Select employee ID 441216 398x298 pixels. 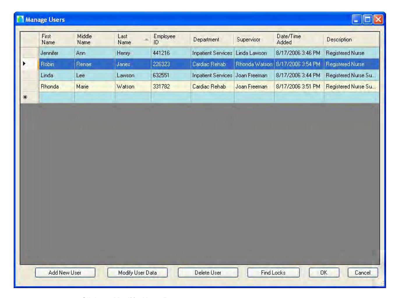(x=171, y=53)
